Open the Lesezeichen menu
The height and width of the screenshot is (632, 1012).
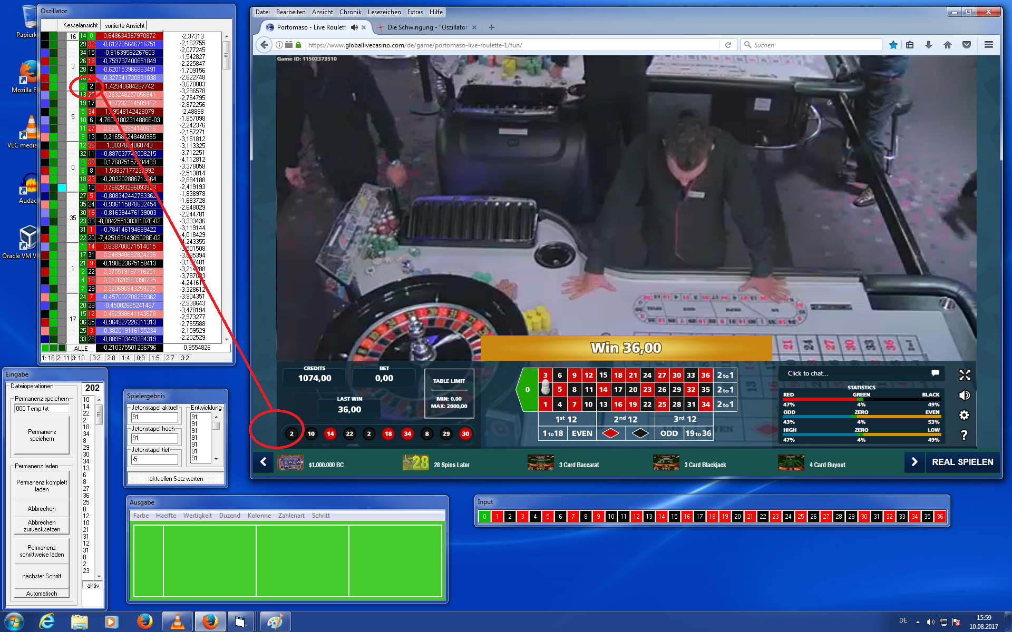tap(384, 12)
